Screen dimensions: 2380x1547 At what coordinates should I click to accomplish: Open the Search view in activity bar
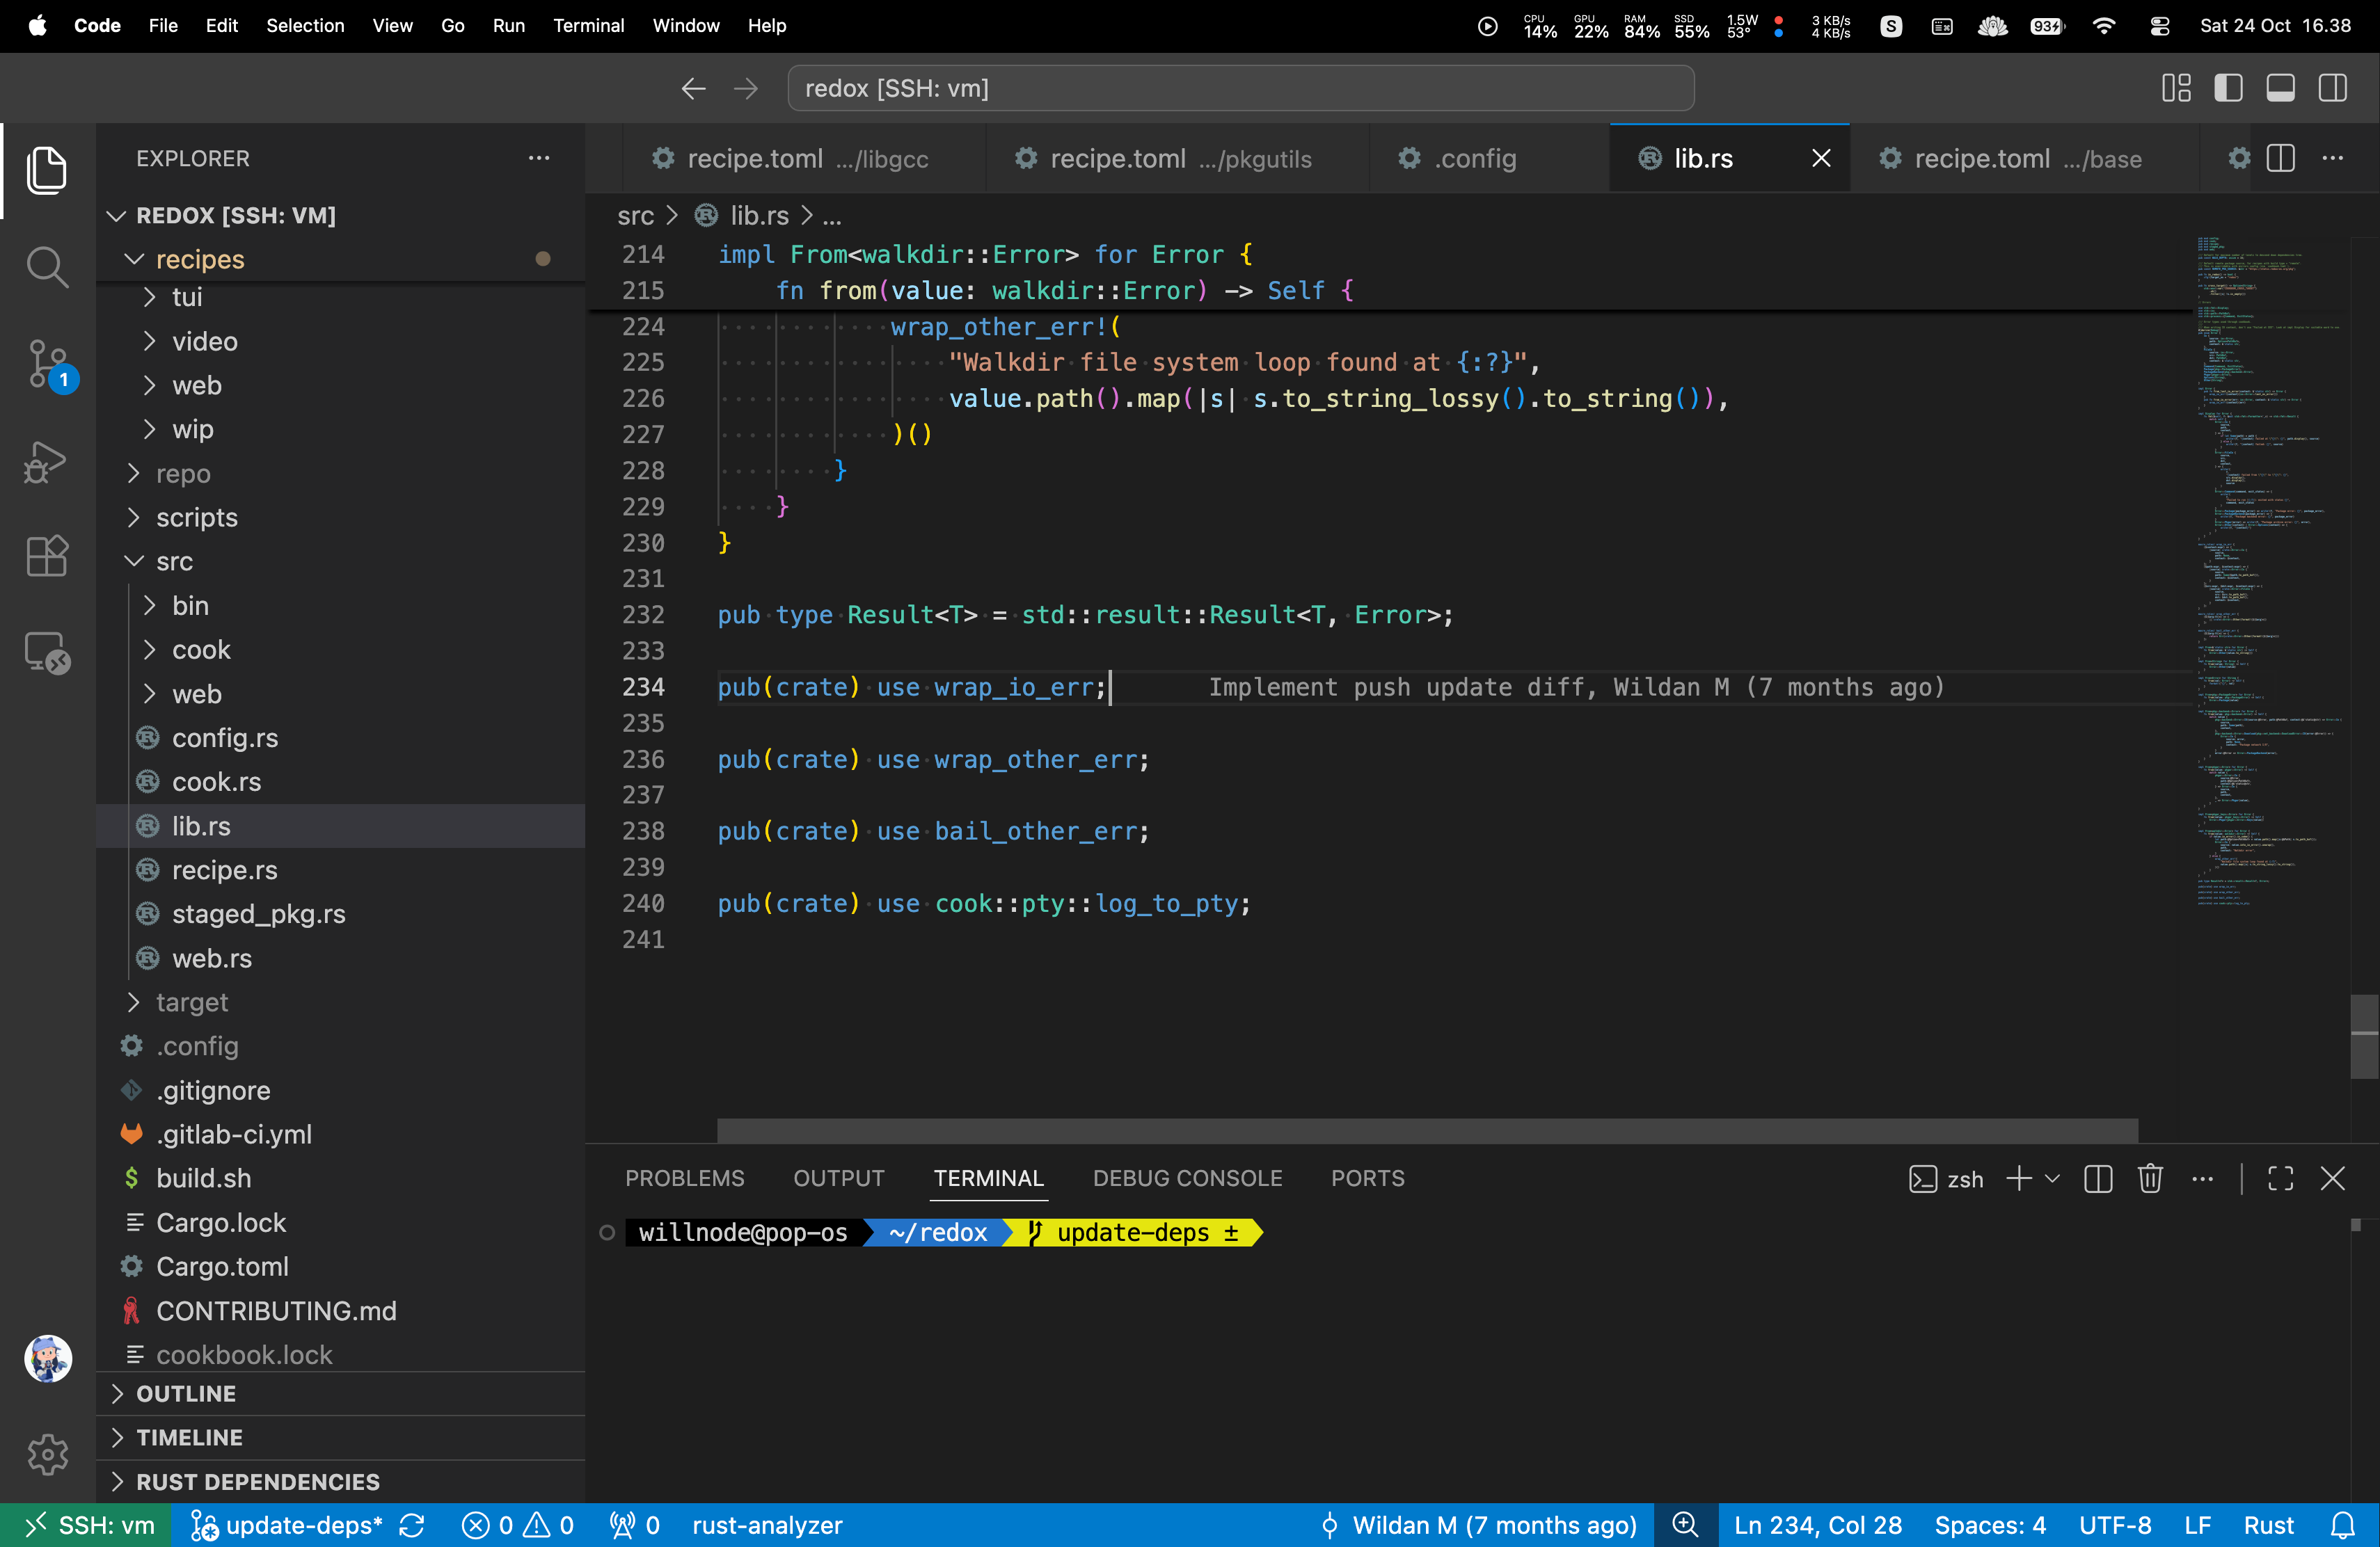point(47,267)
